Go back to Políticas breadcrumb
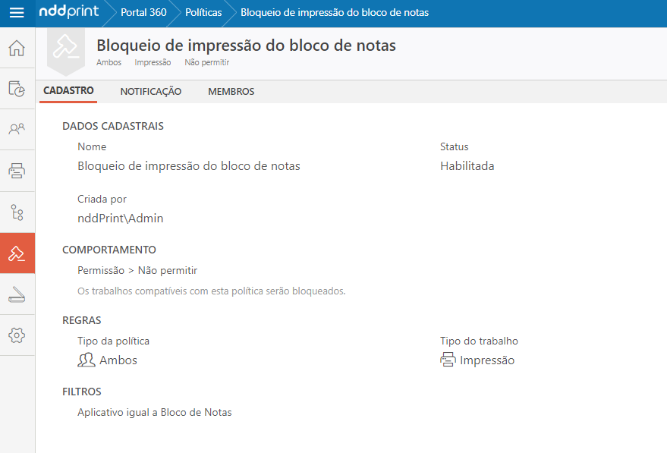Image resolution: width=667 pixels, height=453 pixels. (203, 13)
